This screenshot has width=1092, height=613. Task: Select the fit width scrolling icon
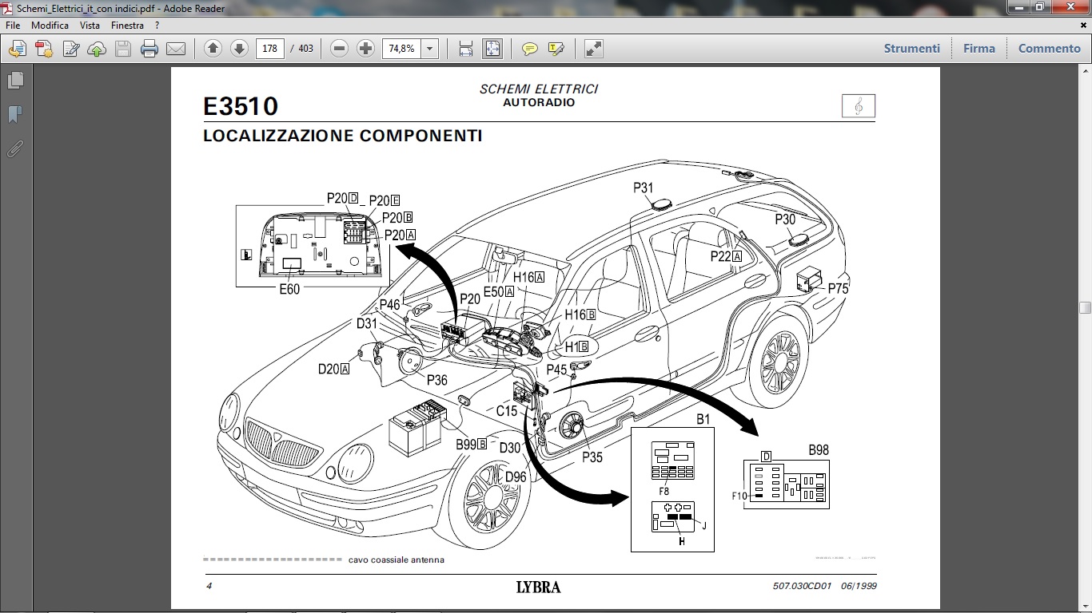click(466, 49)
